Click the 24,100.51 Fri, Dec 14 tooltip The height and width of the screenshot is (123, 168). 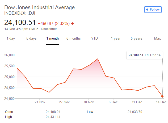[145, 55]
